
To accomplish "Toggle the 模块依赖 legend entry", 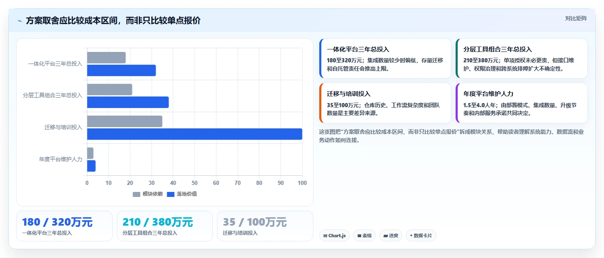I will coord(148,194).
